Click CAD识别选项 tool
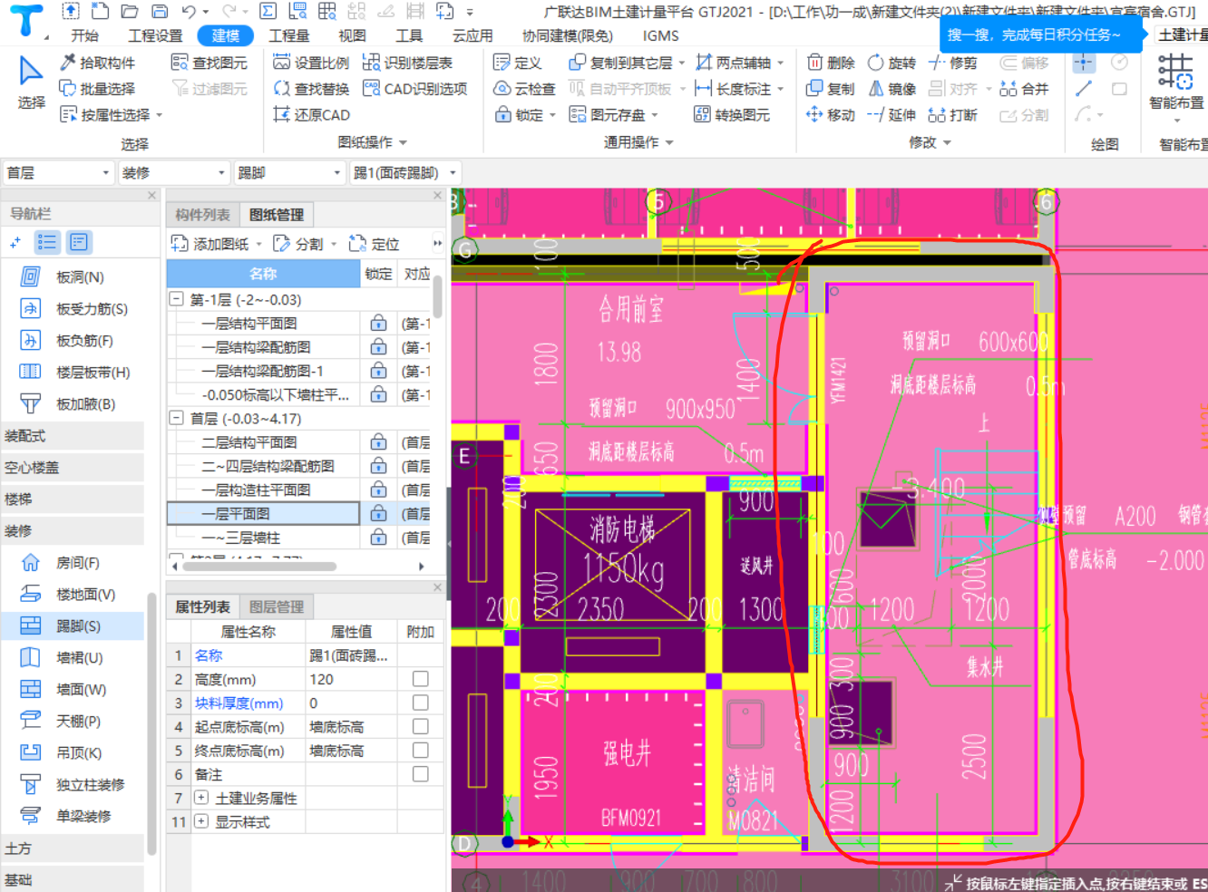Viewport: 1208px width, 892px height. click(414, 89)
